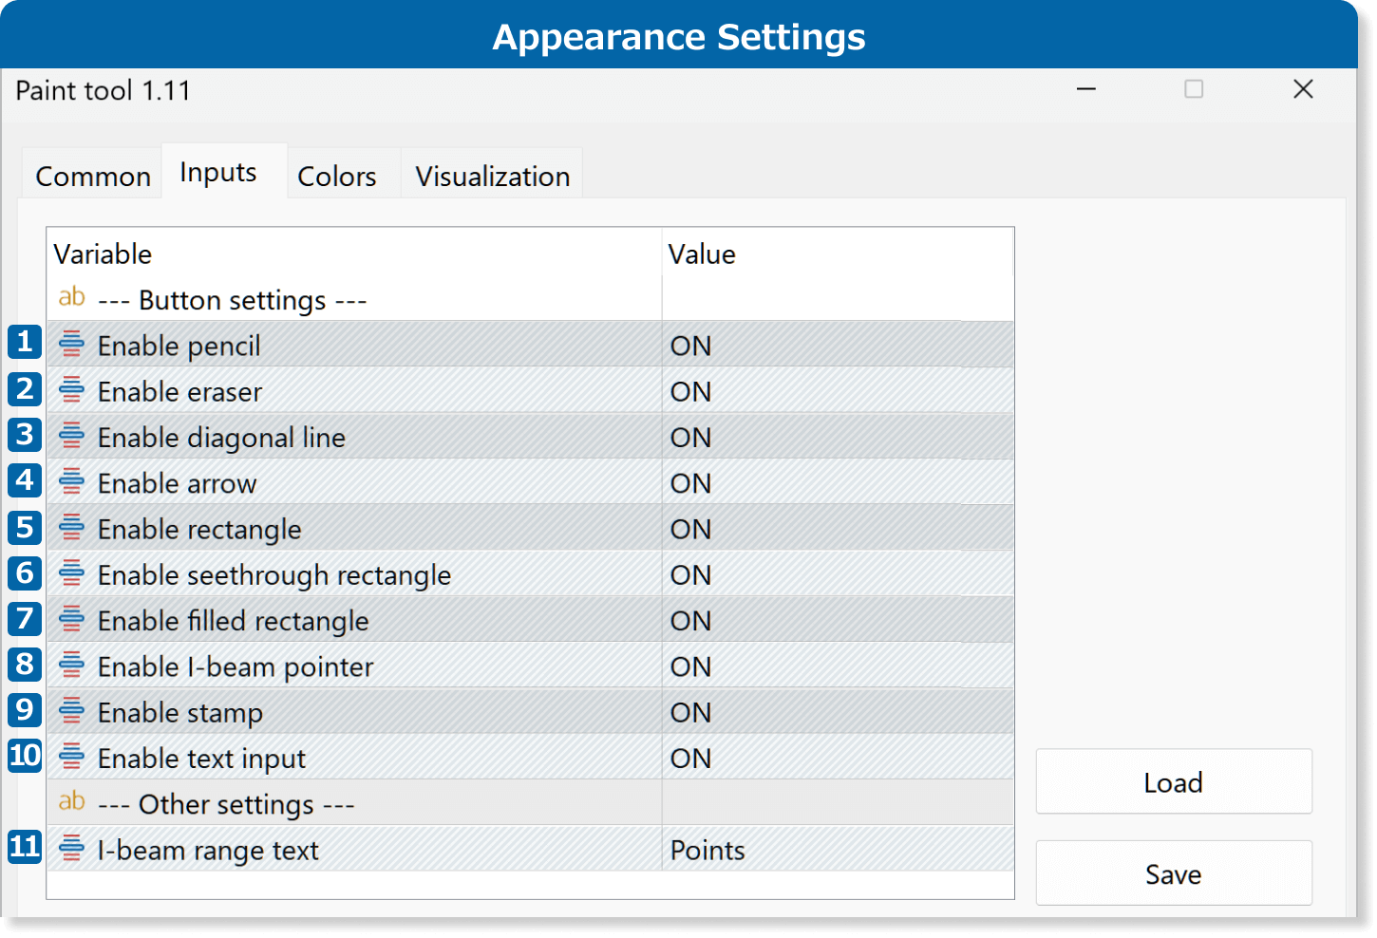
Task: Click the icon next to Enable eraser
Action: pyautogui.click(x=71, y=390)
